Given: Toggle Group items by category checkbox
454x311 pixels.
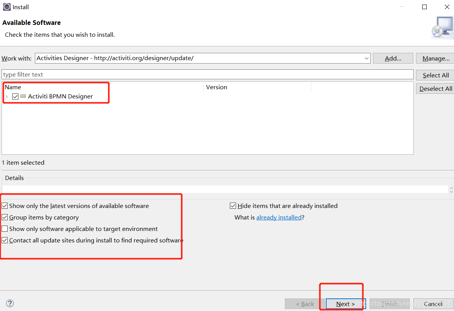Looking at the screenshot, I should point(5,217).
